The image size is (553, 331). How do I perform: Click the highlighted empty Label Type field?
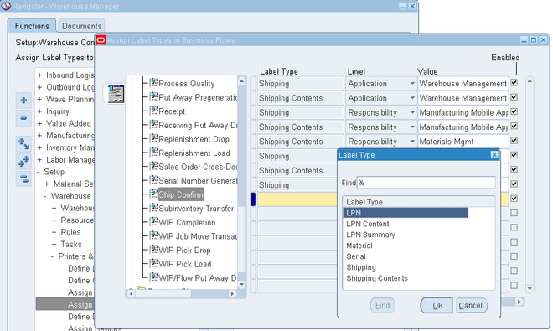297,199
